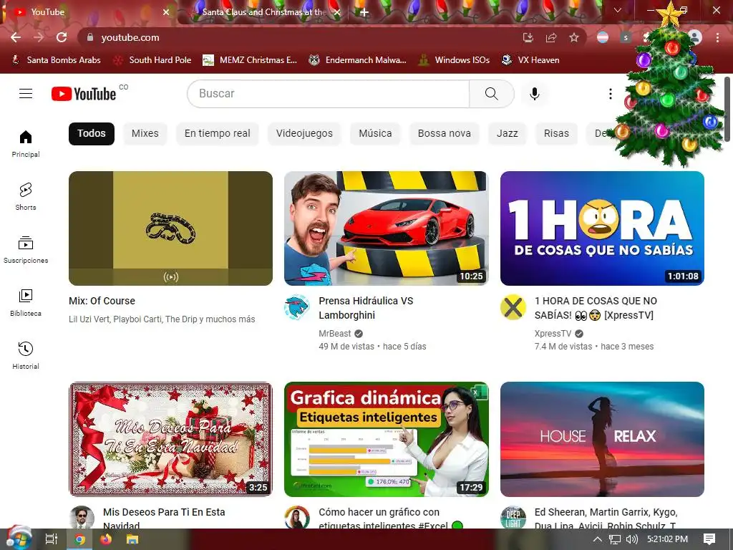
Task: Play the Mix: Of Course thumbnail
Action: point(170,228)
